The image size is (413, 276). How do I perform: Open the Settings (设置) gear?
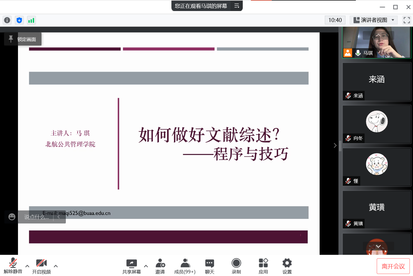287,266
